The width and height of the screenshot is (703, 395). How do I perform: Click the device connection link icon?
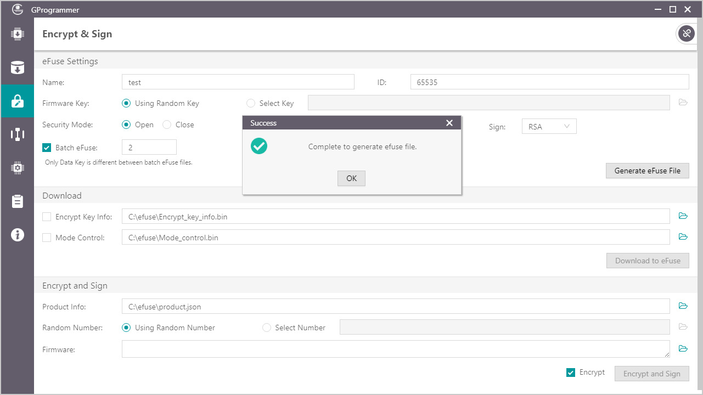[686, 33]
